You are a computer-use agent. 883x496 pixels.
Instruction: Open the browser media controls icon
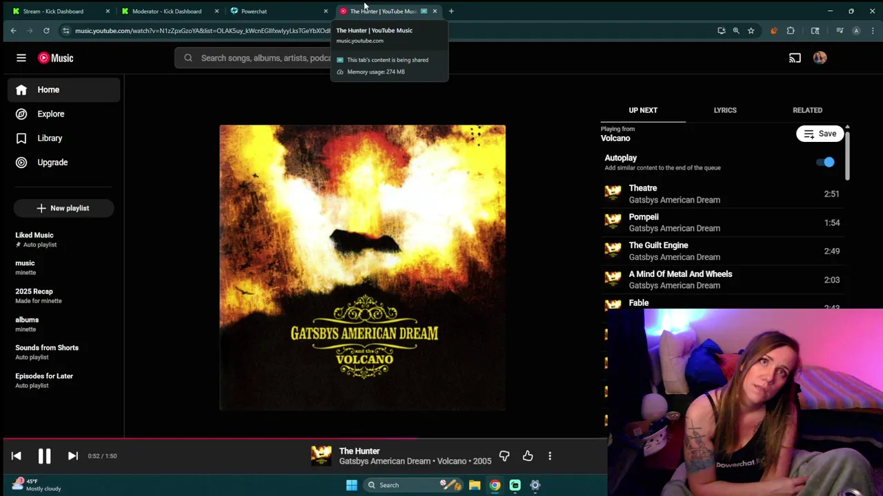pyautogui.click(x=840, y=30)
